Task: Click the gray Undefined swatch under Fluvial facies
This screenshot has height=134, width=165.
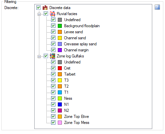Action: (60, 20)
